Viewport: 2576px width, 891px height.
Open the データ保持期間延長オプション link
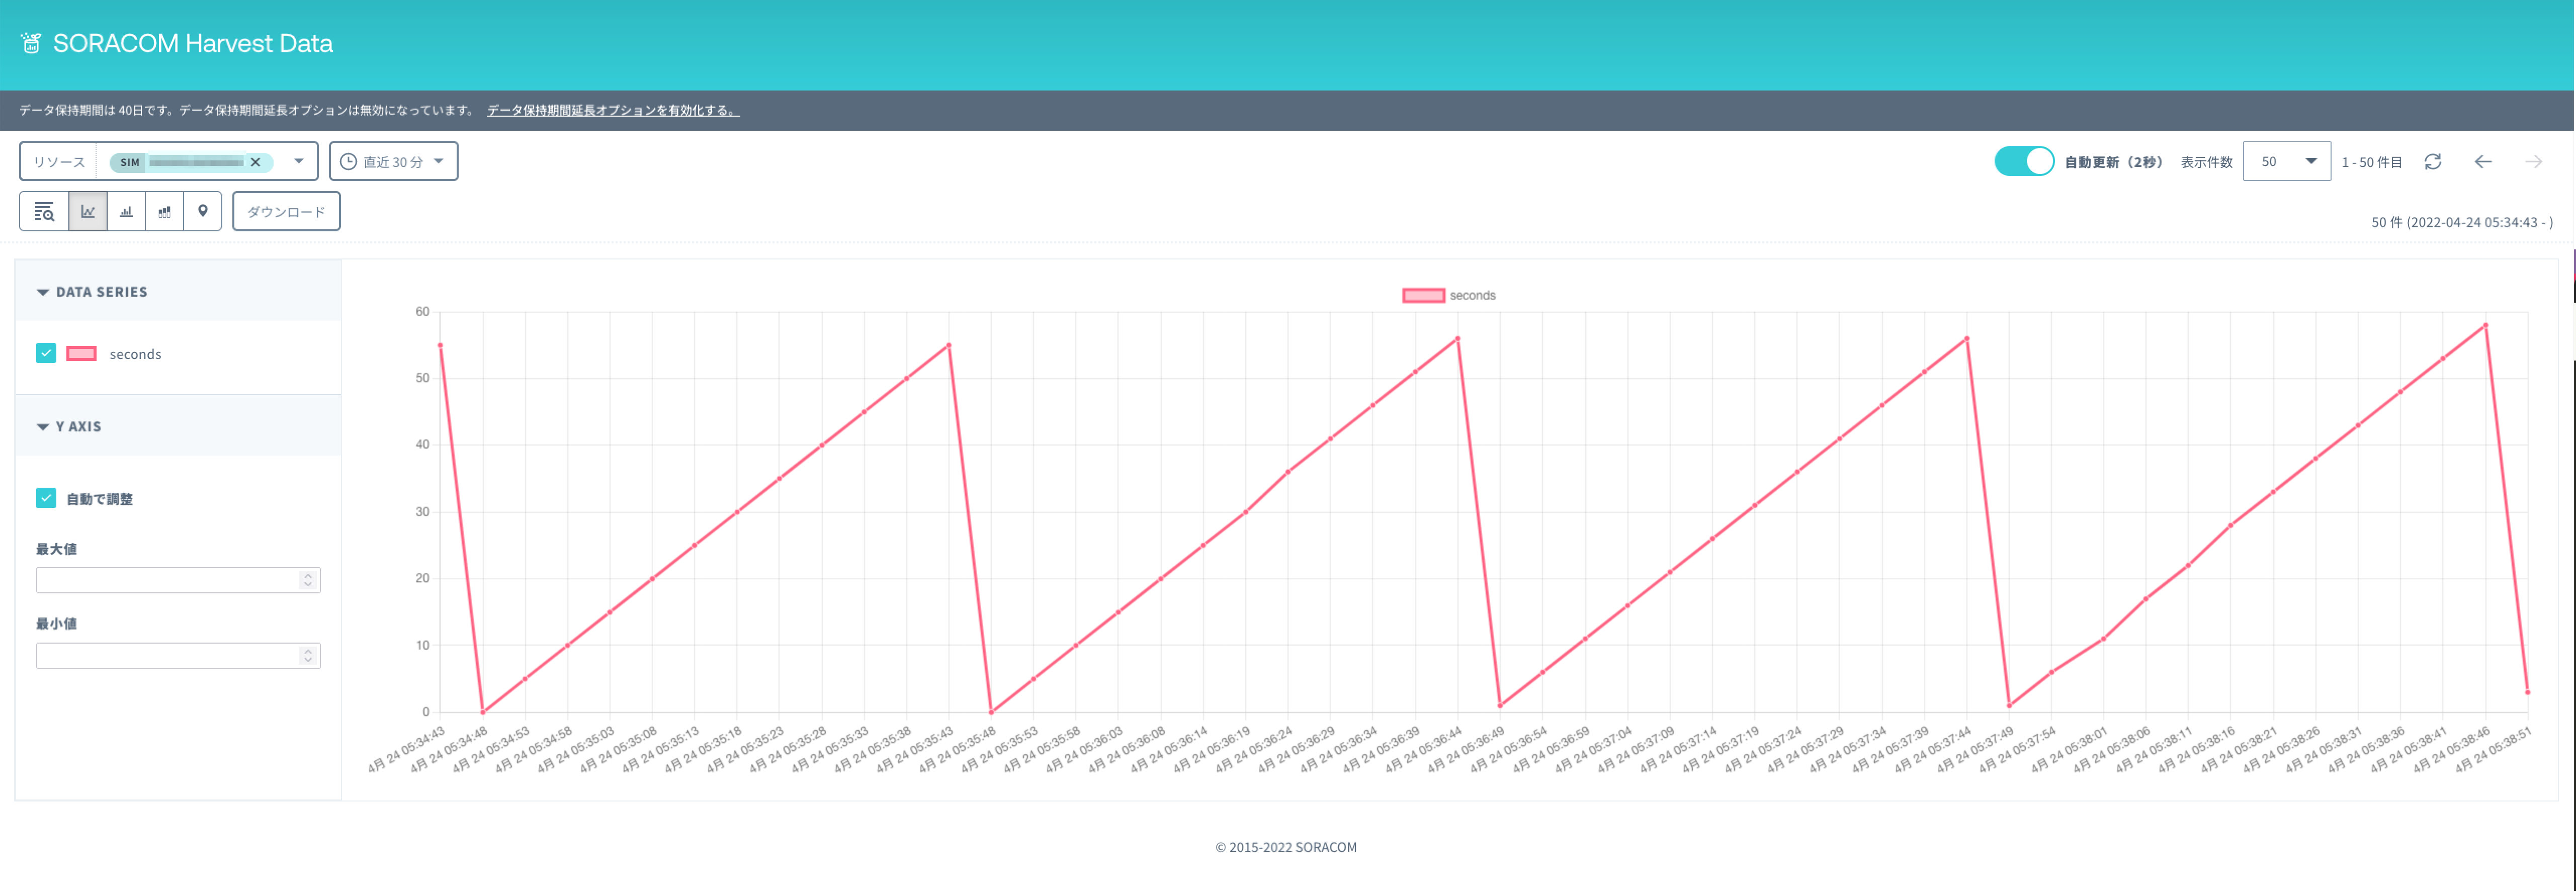tap(612, 110)
